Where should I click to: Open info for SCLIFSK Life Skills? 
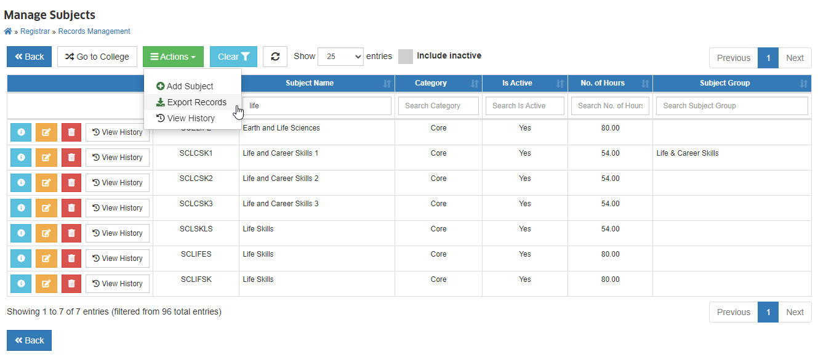(21, 284)
